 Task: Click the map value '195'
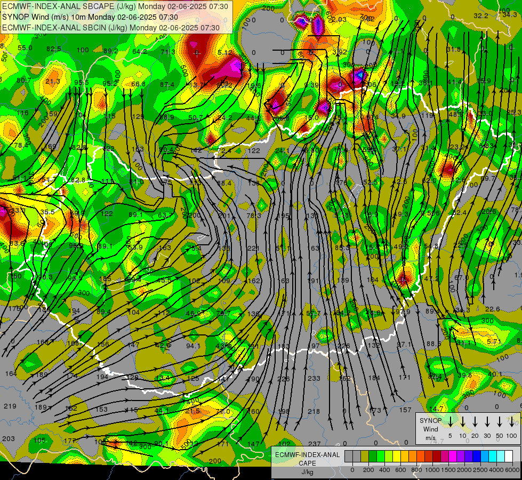pos(283,216)
